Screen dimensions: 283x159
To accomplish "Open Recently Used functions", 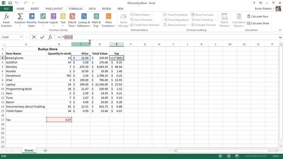I will (31, 20).
